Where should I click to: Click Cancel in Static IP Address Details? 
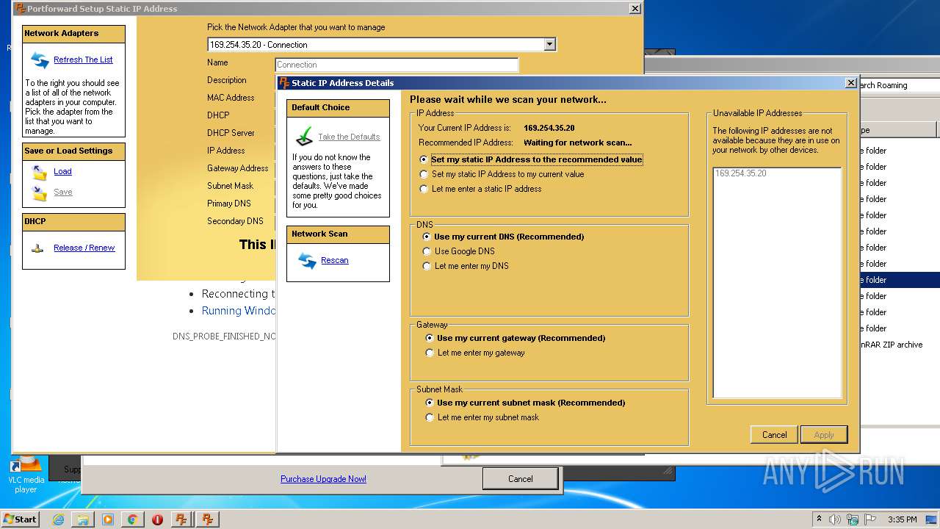(x=774, y=435)
